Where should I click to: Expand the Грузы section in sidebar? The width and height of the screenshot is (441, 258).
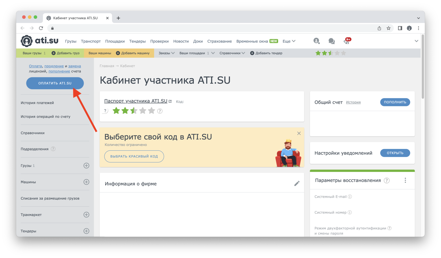[86, 166]
